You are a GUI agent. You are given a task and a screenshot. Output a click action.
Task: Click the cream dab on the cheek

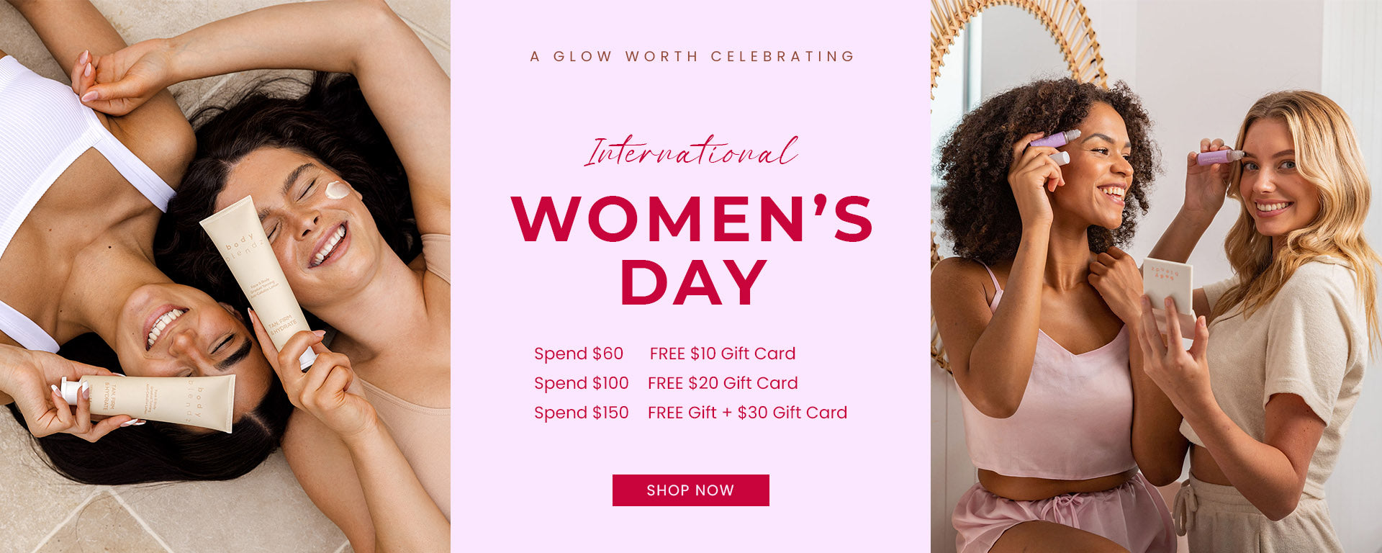pos(336,190)
